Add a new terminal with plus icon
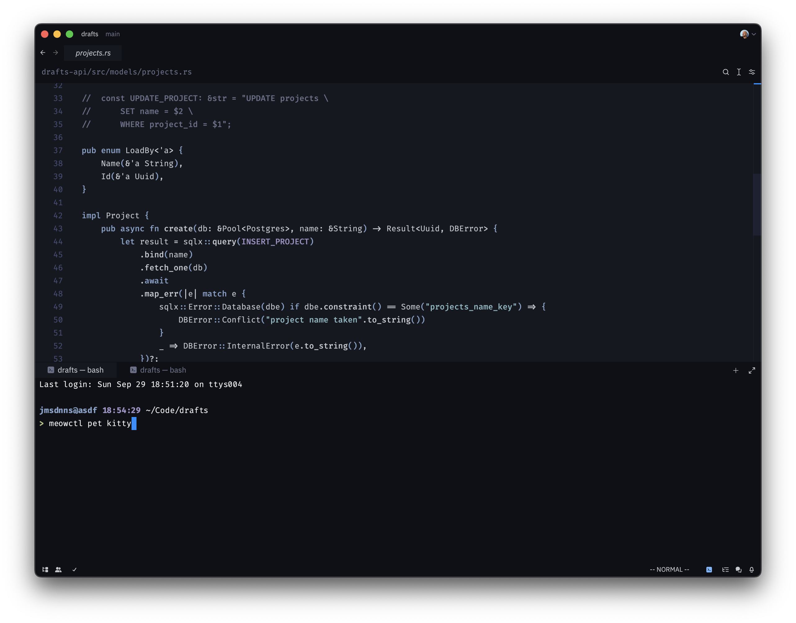This screenshot has height=623, width=796. [x=736, y=370]
